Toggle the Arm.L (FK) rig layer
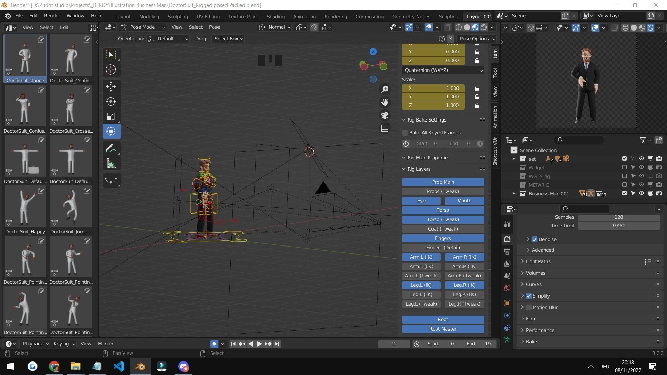 pyautogui.click(x=421, y=266)
